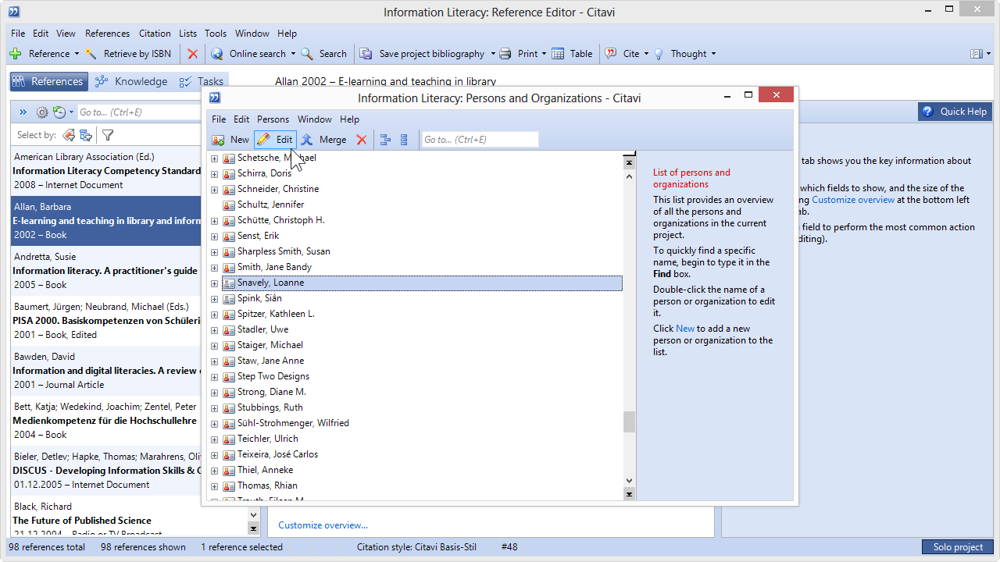Image resolution: width=1000 pixels, height=562 pixels.
Task: Click the recent history clock icon in References panel
Action: (59, 112)
